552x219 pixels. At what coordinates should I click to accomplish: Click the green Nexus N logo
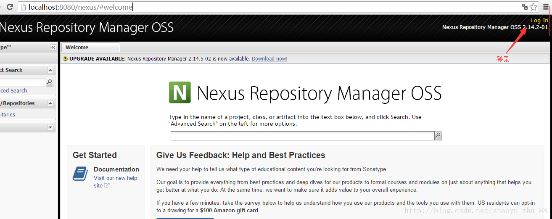click(x=180, y=92)
